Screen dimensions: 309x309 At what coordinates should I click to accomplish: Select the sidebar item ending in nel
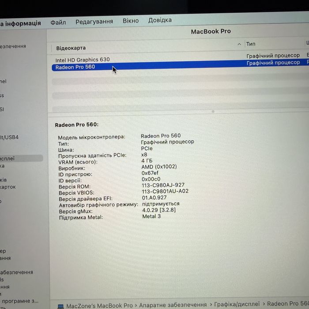pyautogui.click(x=3, y=81)
